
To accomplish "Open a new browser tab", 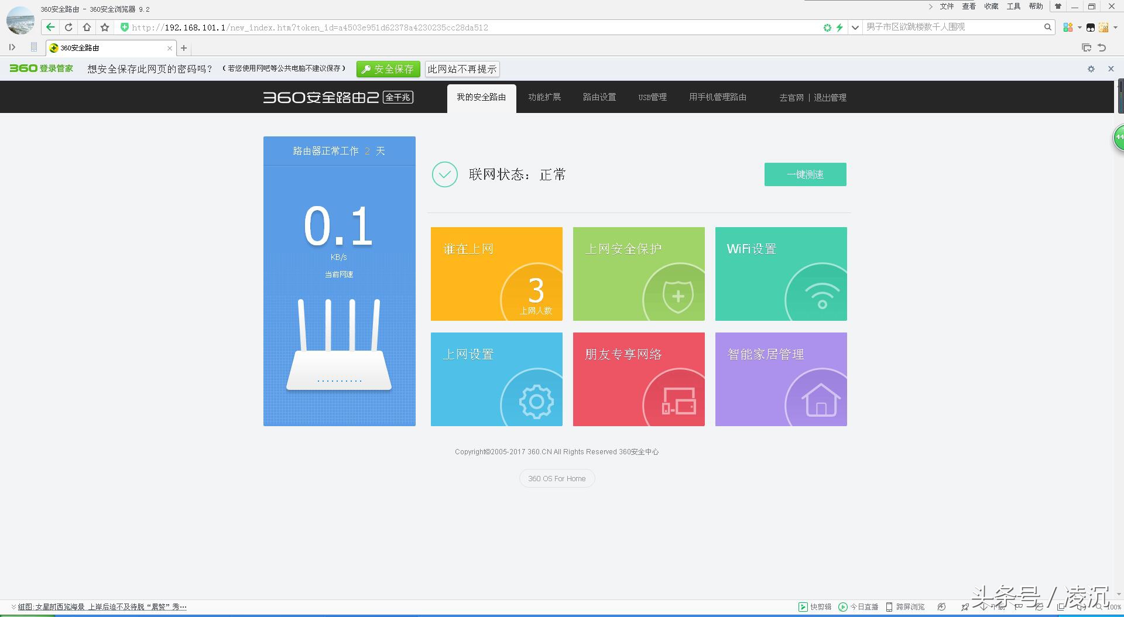I will click(x=184, y=48).
